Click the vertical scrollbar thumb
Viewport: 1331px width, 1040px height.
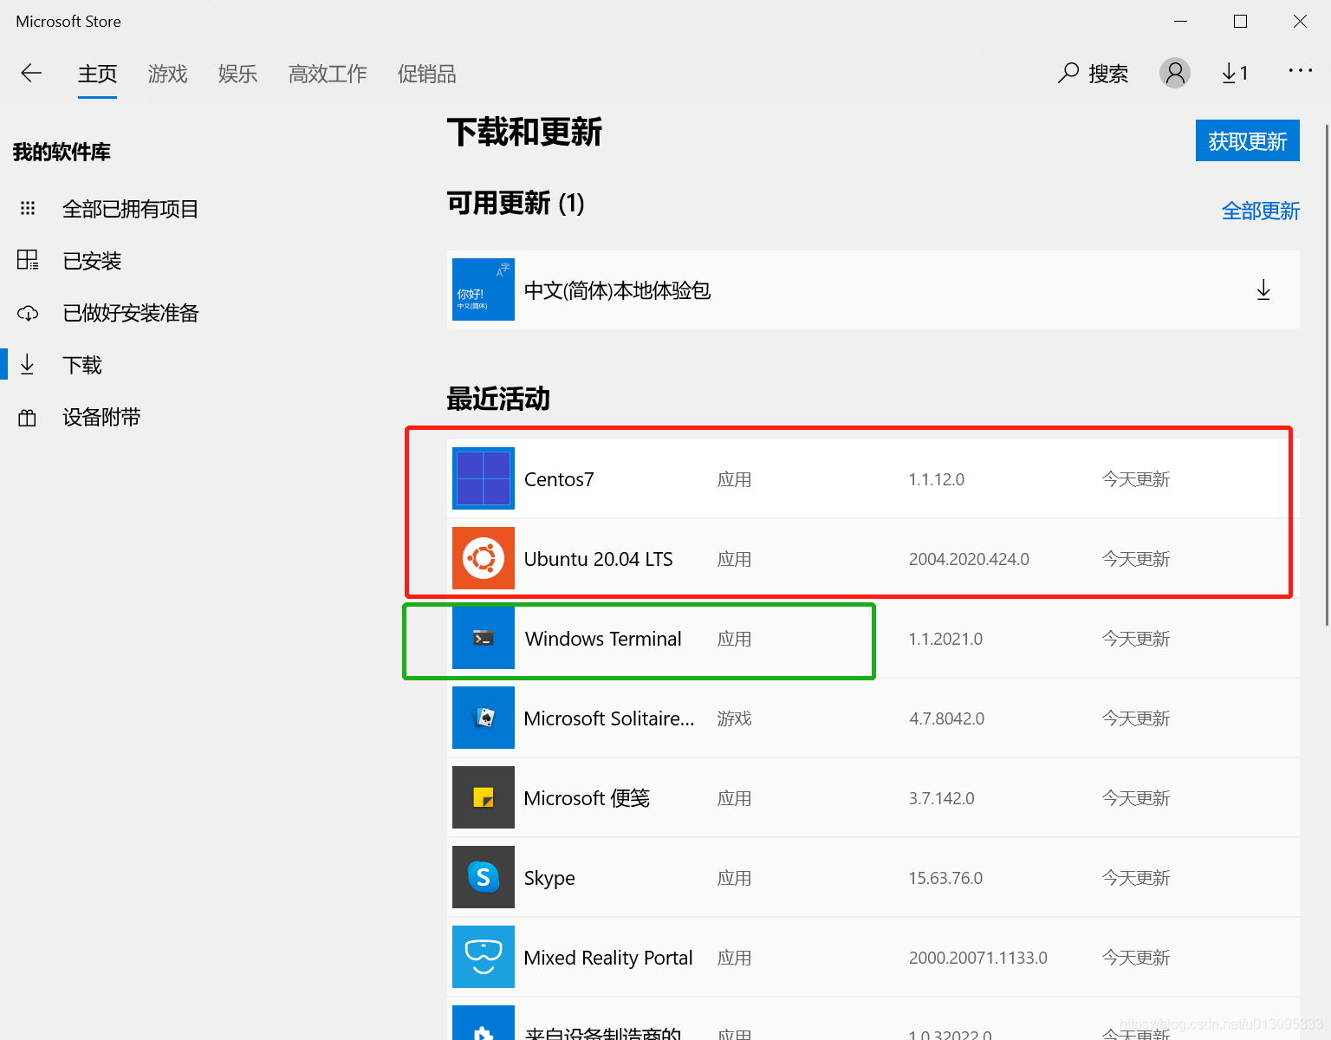(x=1327, y=374)
